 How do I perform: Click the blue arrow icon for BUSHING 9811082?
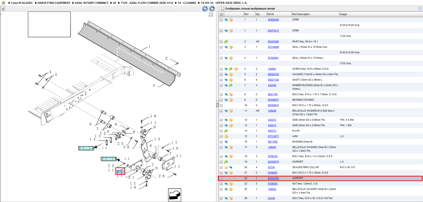coord(226,142)
